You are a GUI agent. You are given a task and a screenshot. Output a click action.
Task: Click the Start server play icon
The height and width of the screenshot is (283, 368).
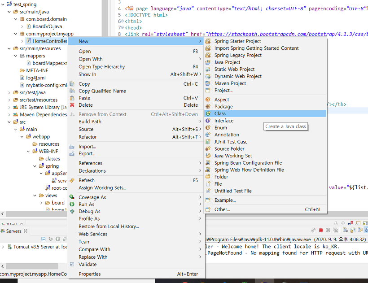[x=58, y=239]
